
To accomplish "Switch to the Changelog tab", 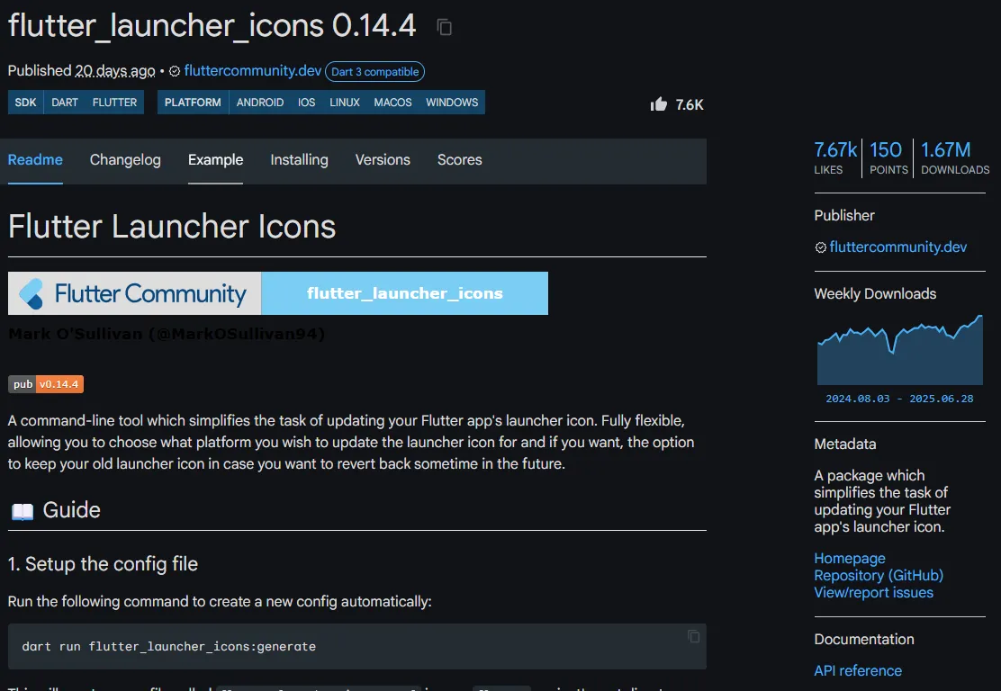I will click(x=125, y=159).
